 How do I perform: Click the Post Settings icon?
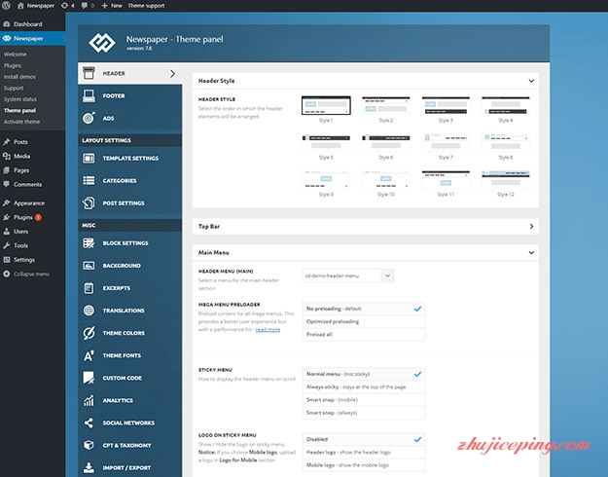89,203
